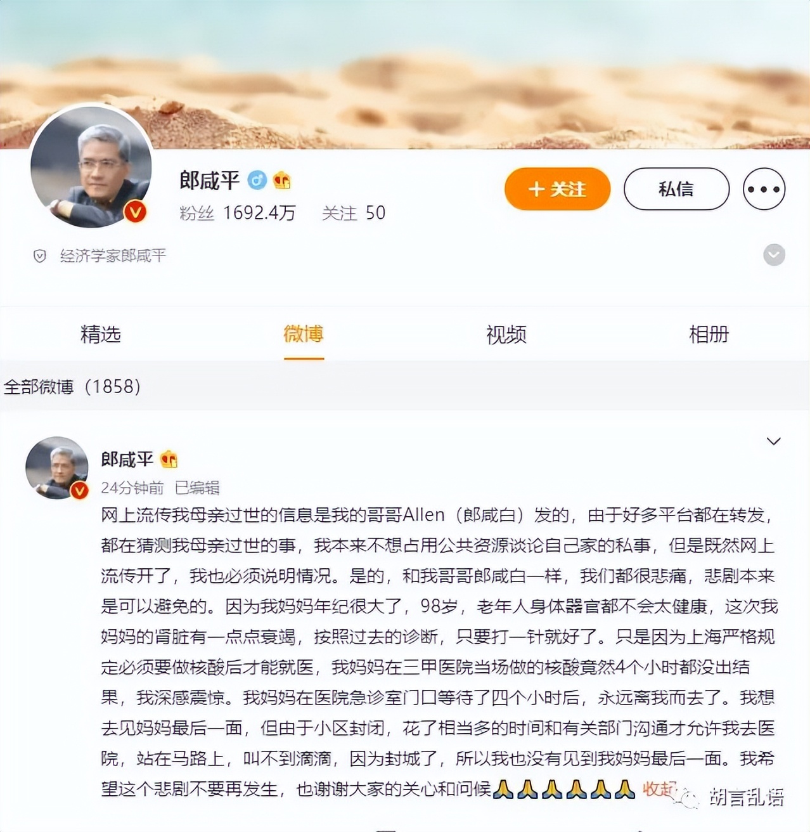Switch to the 精选 tab
The image size is (810, 832).
point(101,334)
